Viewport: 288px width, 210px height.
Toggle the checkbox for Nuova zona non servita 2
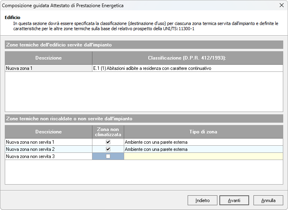[108, 149]
